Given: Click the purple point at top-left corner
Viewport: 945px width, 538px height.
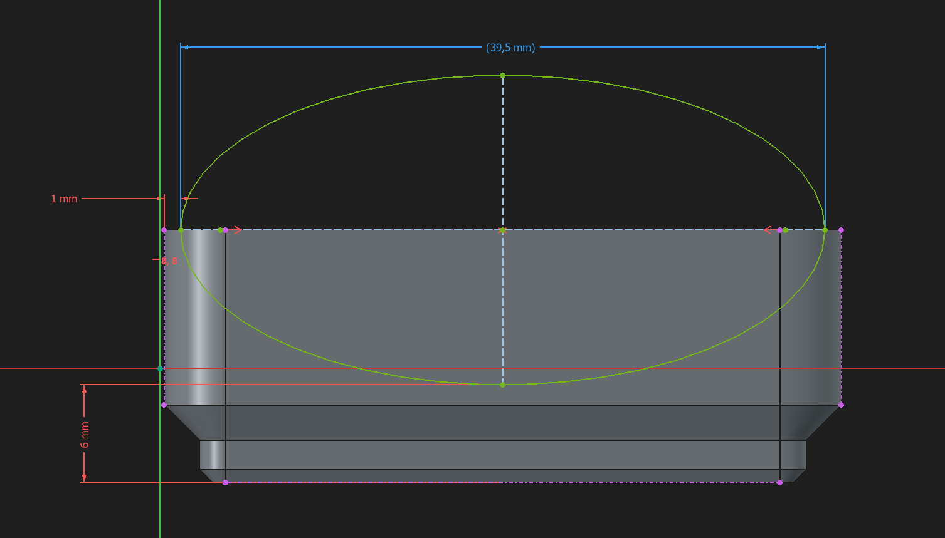Looking at the screenshot, I should coord(164,230).
